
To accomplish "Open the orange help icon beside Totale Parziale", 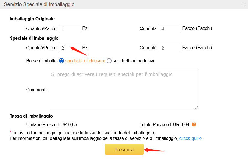I will [x=194, y=124].
